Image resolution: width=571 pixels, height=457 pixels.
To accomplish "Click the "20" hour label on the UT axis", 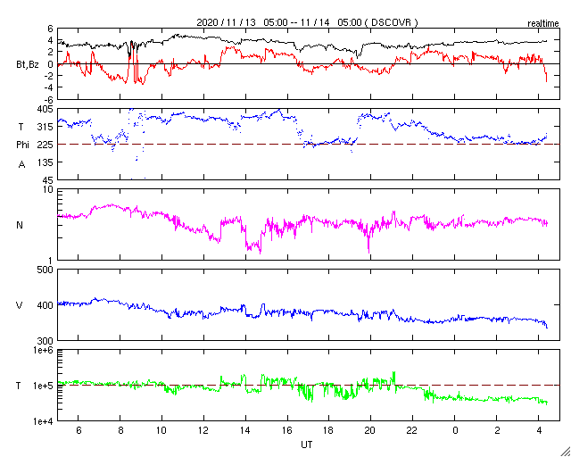I will click(370, 430).
